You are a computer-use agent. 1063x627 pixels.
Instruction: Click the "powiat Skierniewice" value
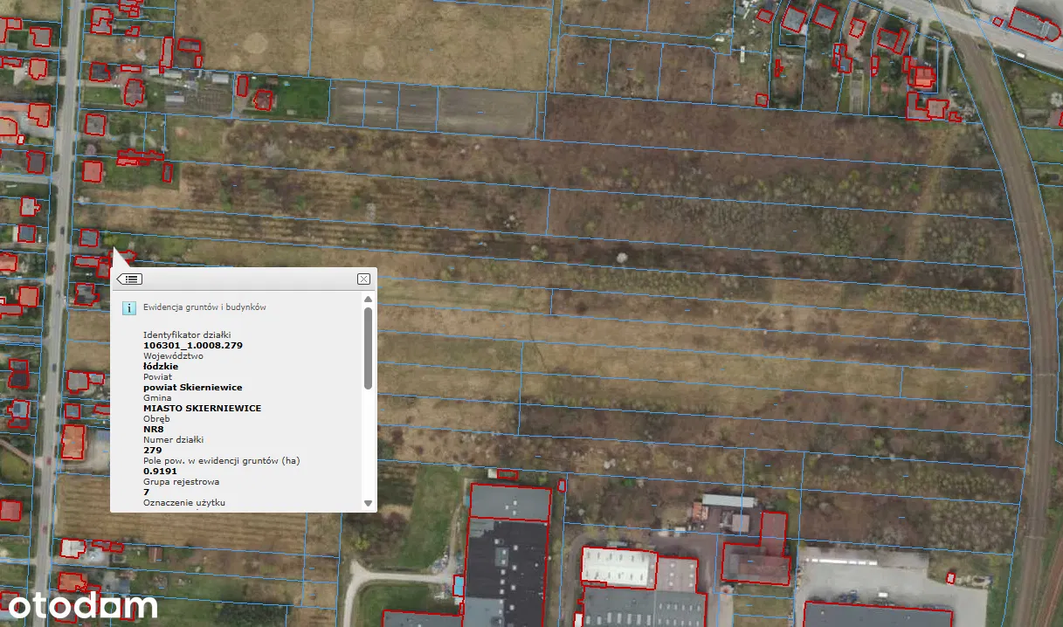193,387
